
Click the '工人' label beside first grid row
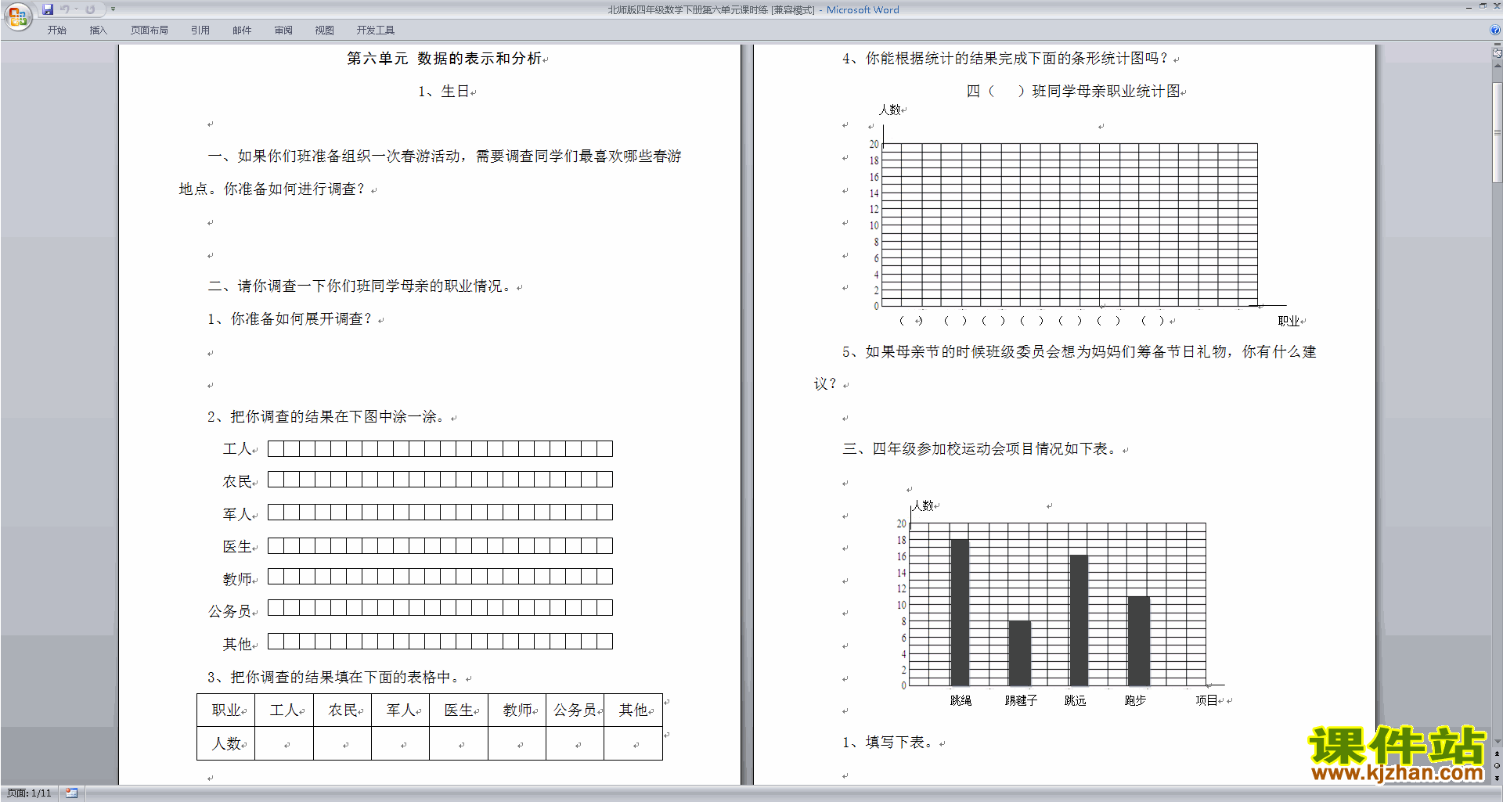[237, 449]
